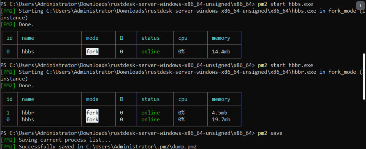Click the "status" header in second table

point(150,99)
